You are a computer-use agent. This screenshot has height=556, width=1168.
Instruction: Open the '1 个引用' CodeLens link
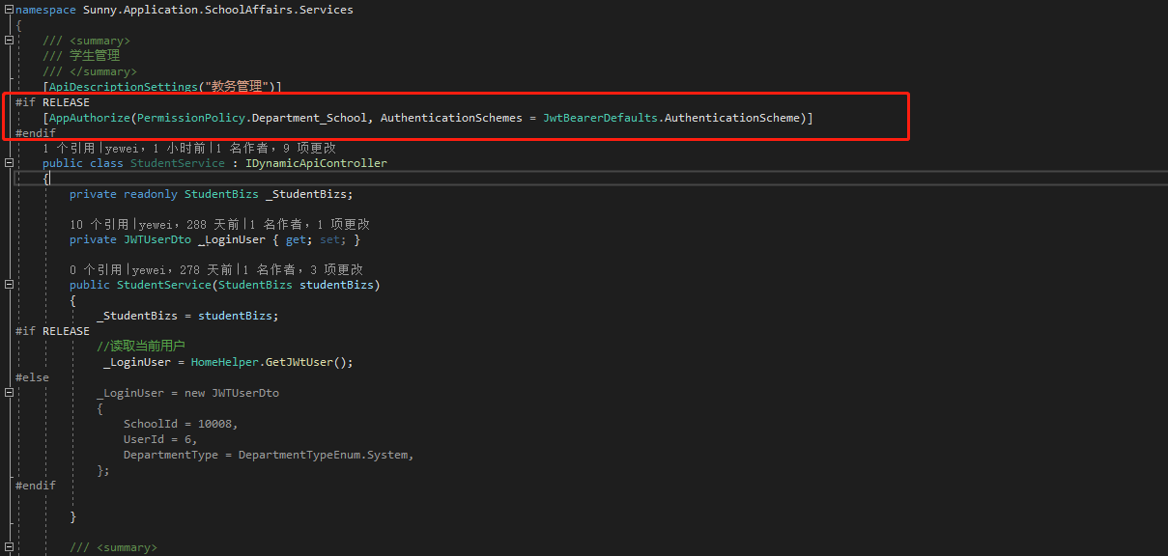click(x=70, y=149)
